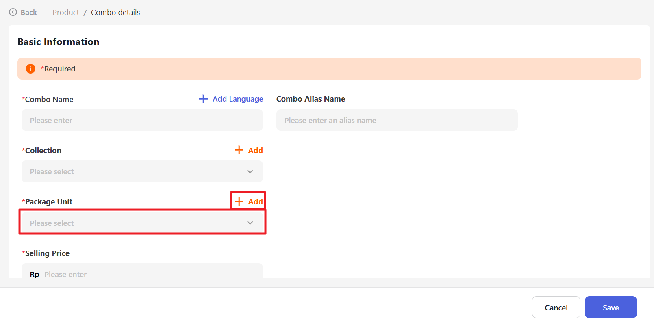Select the Combo details breadcrumb item
This screenshot has height=327, width=654.
(115, 12)
